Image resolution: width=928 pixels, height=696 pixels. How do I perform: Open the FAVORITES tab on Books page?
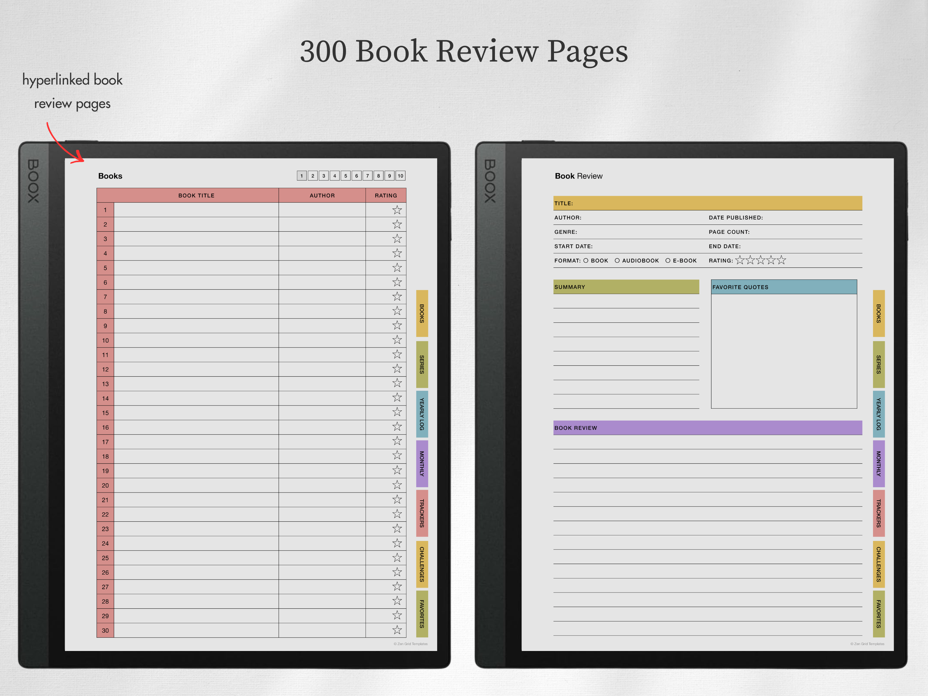click(422, 614)
